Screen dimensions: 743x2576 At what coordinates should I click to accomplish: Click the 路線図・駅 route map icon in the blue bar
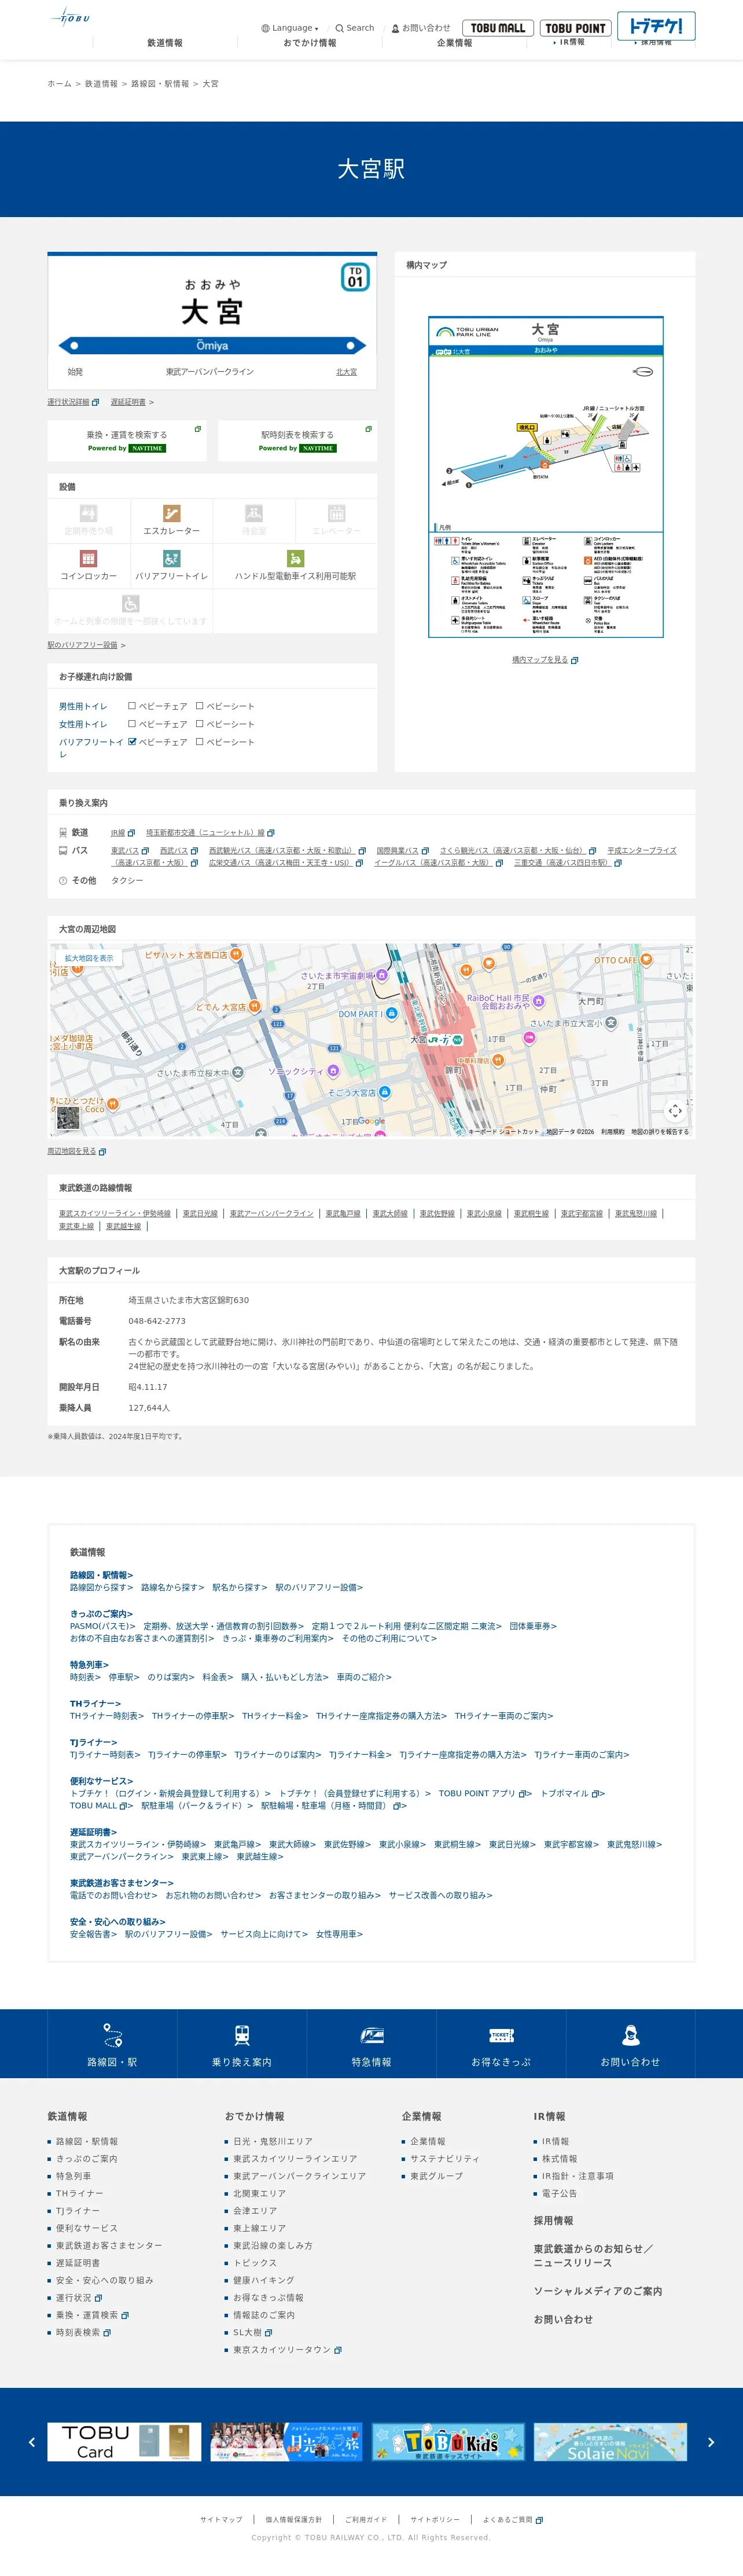(112, 2035)
